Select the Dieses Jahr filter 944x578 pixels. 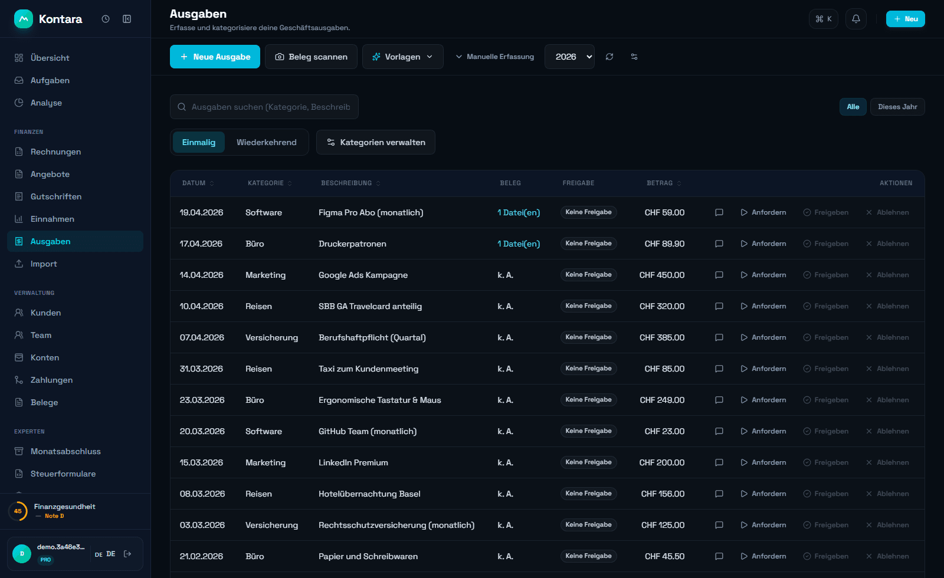coord(897,107)
